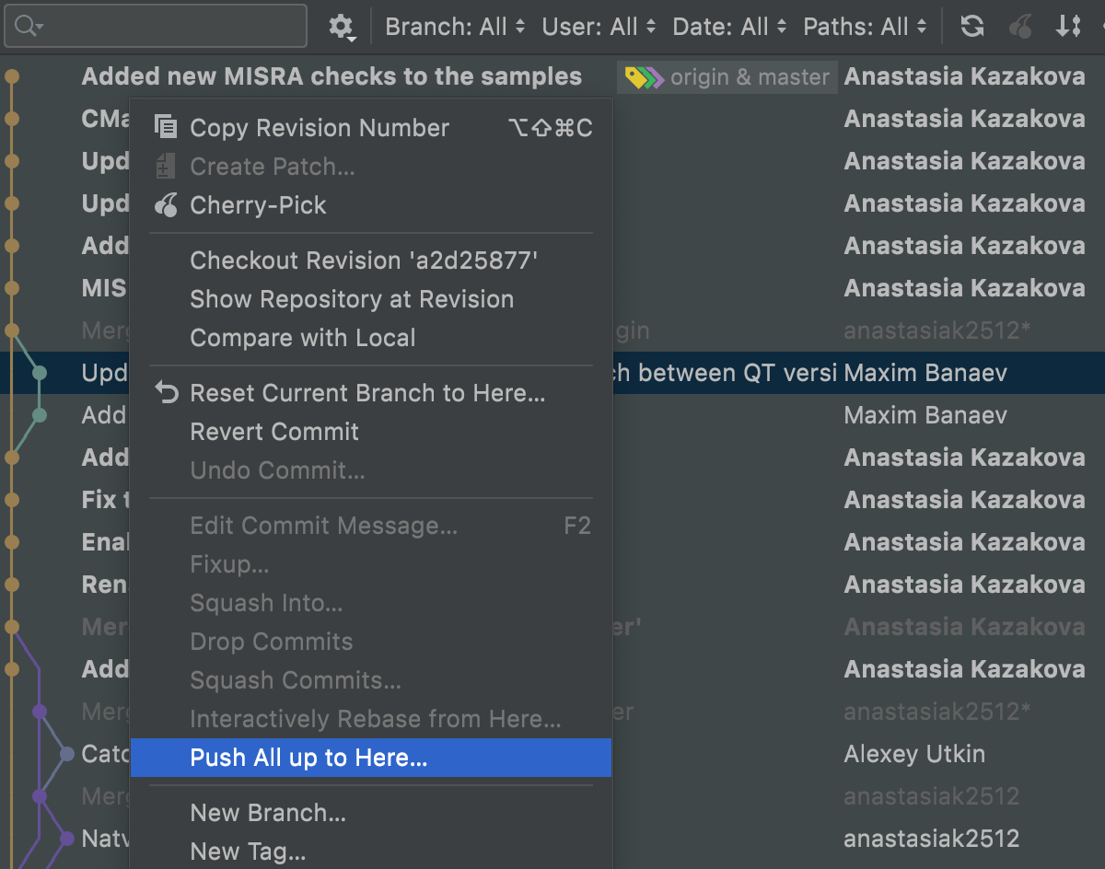Screen dimensions: 1105x869
Task: Open the gear settings menu in toolbar
Action: (342, 26)
